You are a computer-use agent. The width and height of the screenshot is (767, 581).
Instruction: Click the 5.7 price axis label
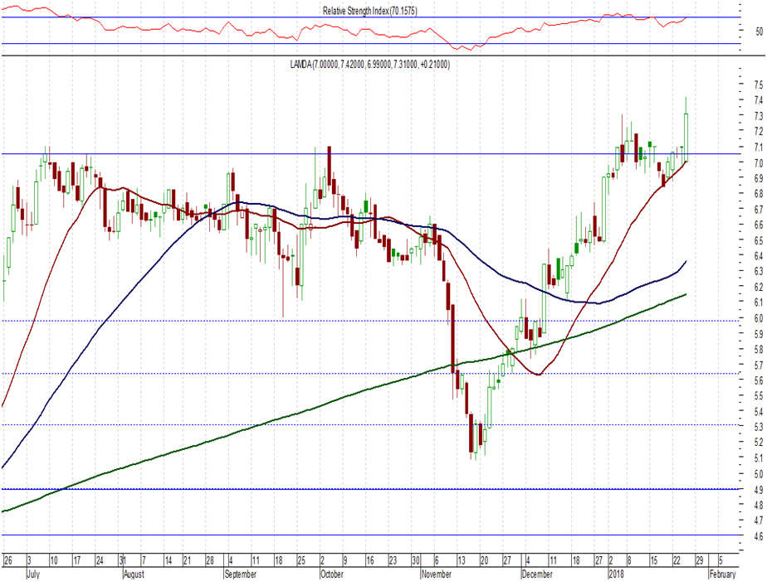758,365
